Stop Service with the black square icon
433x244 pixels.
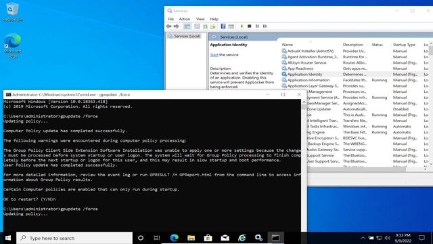[250, 26]
